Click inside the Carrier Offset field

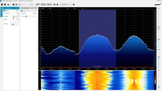click(x=14, y=13)
